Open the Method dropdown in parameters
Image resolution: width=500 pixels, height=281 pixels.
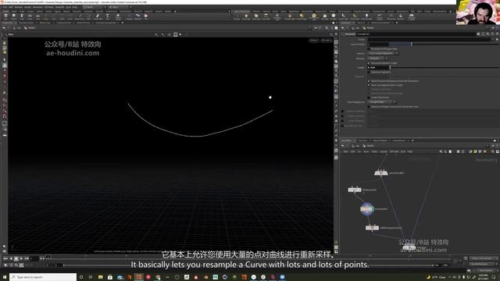coord(383,53)
